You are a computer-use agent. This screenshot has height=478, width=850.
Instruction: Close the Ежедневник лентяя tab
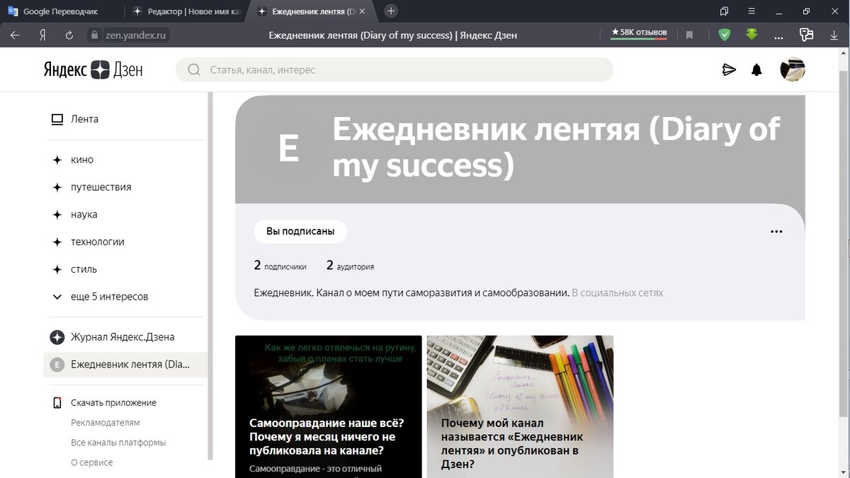coord(363,11)
